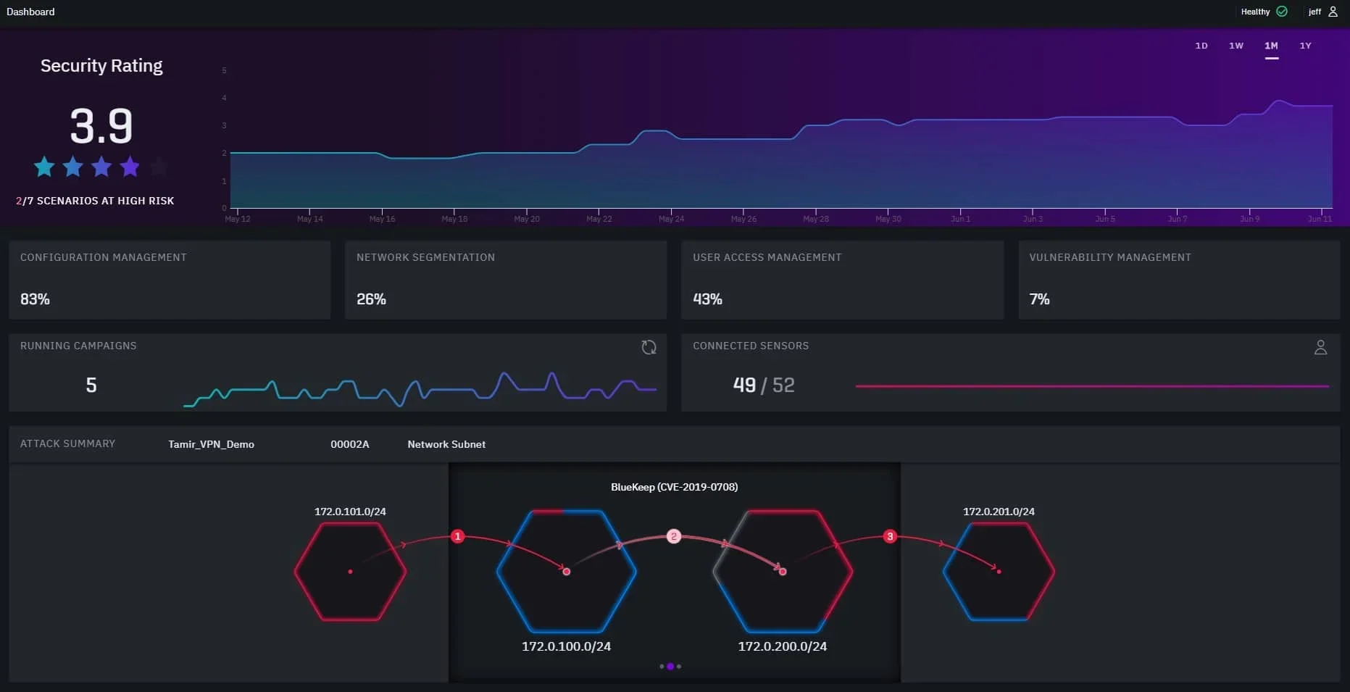Screen dimensions: 1350x692
Task: Click the Attack Summary label
Action: pyautogui.click(x=67, y=443)
